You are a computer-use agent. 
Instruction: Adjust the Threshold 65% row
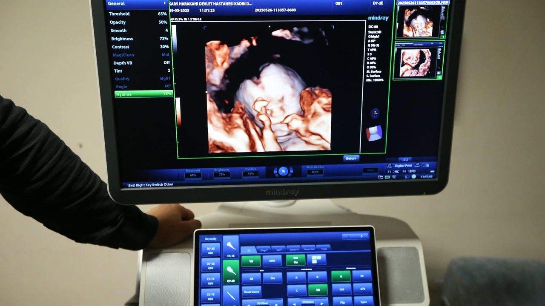click(138, 14)
